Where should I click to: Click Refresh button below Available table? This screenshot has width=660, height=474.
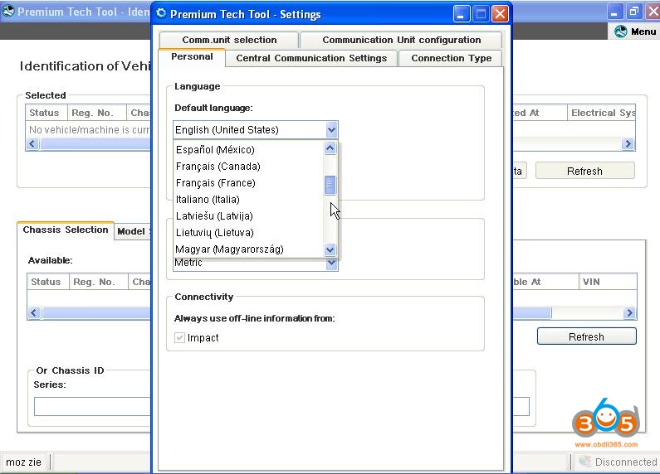click(x=586, y=336)
